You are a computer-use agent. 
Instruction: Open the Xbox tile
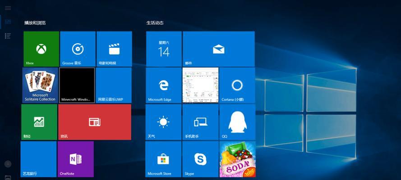41,49
